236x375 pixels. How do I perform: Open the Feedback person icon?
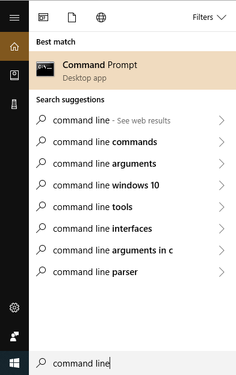pos(14,336)
